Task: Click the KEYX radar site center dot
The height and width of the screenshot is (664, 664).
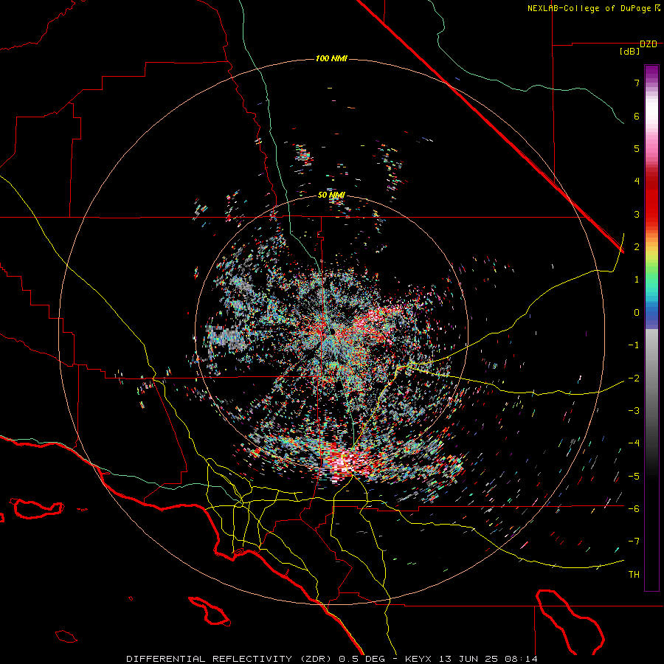Action: [x=333, y=331]
